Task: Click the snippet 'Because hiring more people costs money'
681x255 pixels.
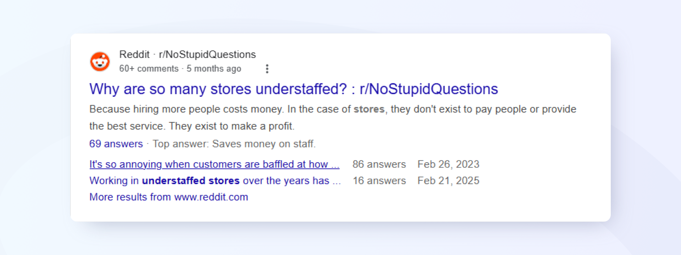Action: point(186,109)
